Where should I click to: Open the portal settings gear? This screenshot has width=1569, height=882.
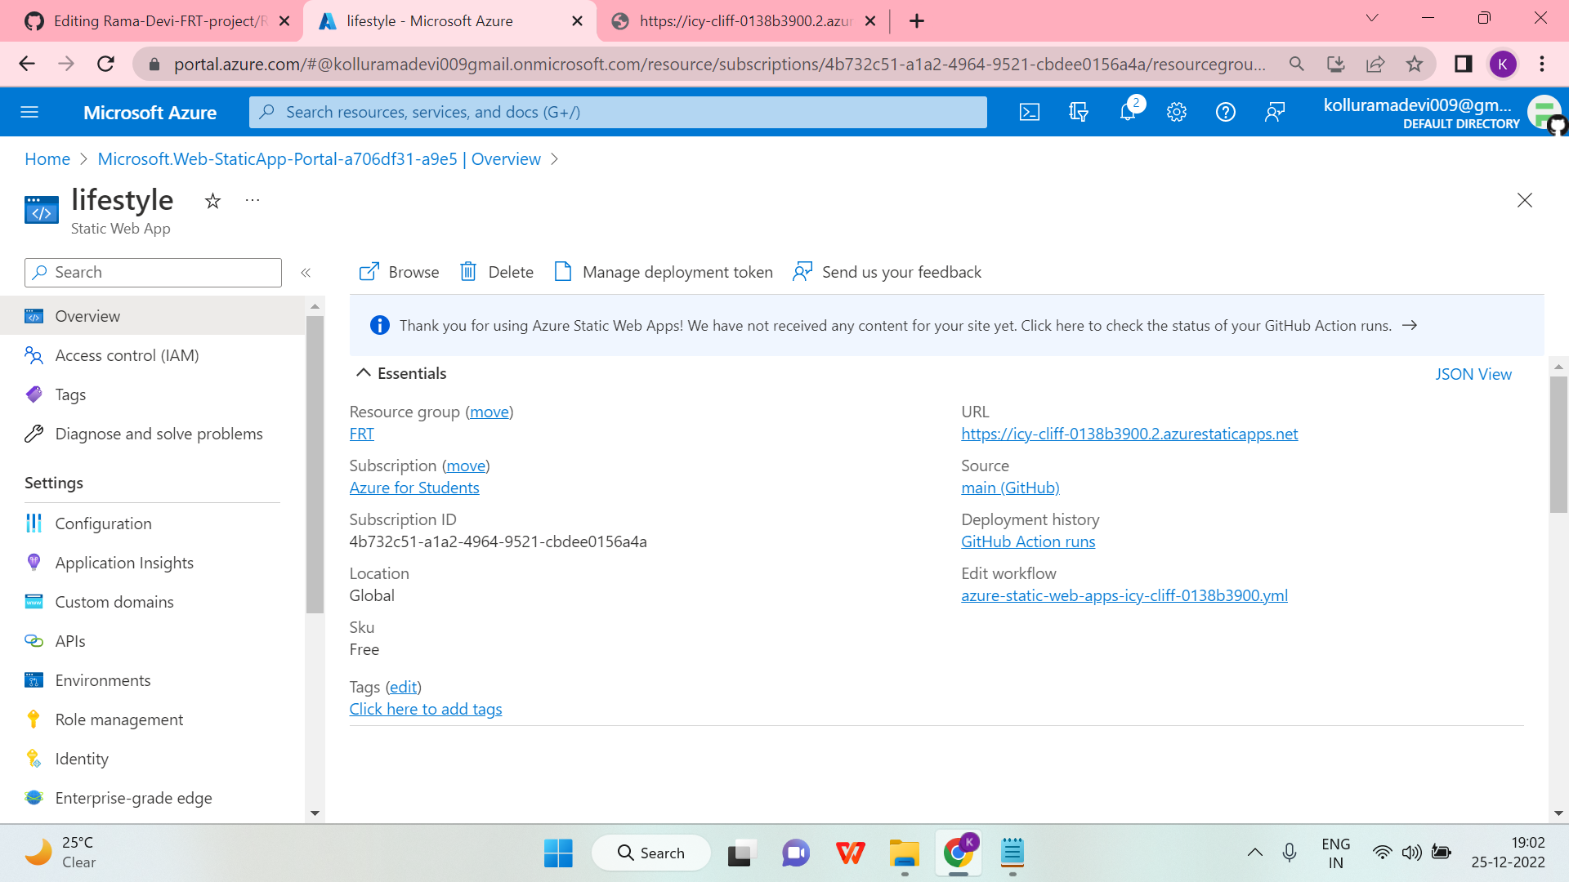tap(1177, 112)
